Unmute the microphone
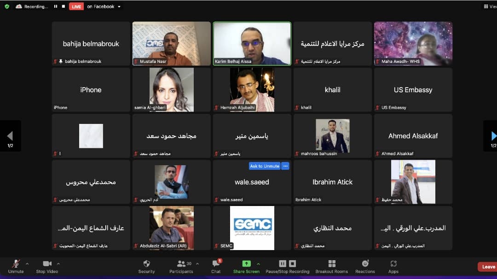Viewport: 497px width, 279px height. click(16, 266)
